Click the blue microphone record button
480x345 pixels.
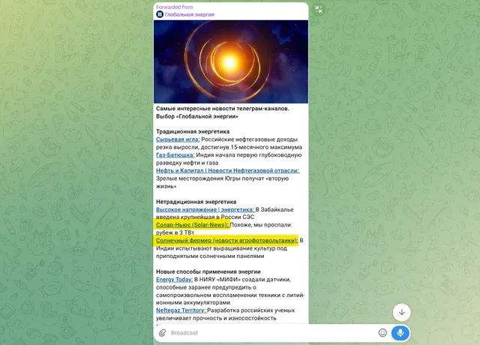(400, 333)
